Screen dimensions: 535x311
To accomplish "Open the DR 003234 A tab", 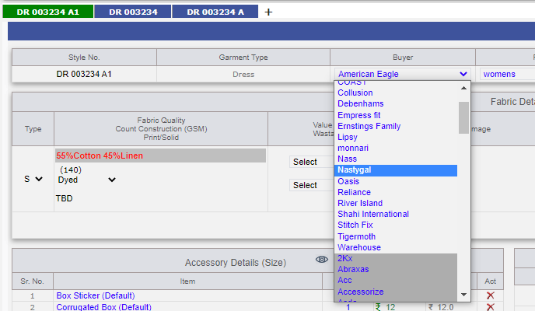I will pyautogui.click(x=215, y=12).
